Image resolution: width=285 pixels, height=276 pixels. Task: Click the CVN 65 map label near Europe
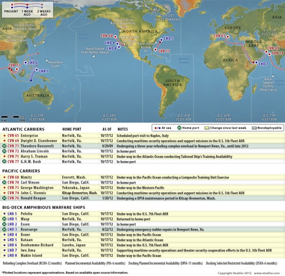click(219, 36)
